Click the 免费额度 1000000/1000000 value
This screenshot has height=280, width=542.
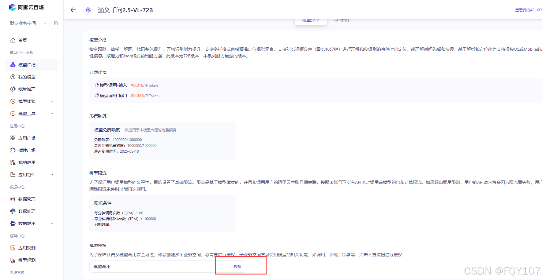[127, 140]
